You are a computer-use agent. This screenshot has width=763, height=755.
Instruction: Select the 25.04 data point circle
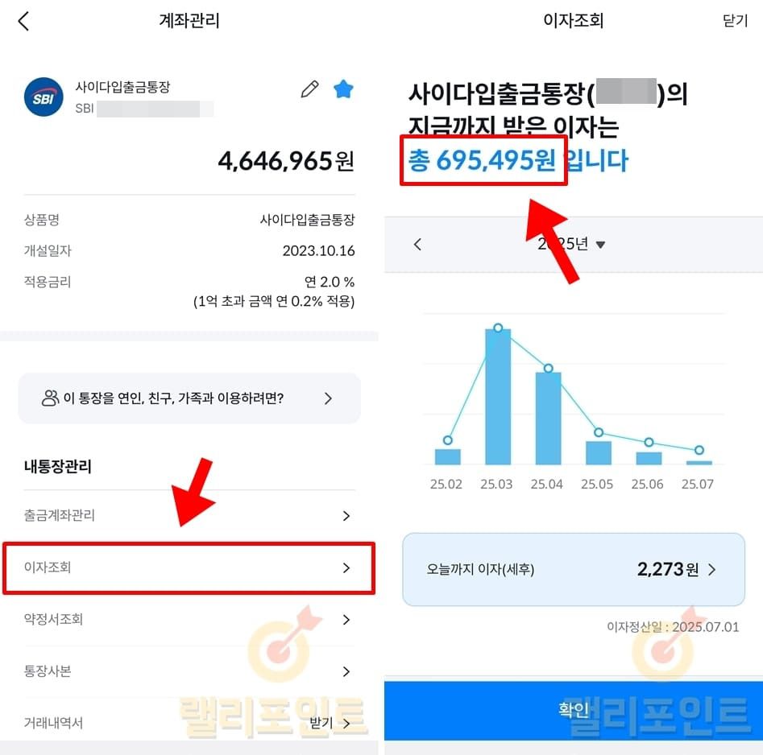tap(549, 368)
